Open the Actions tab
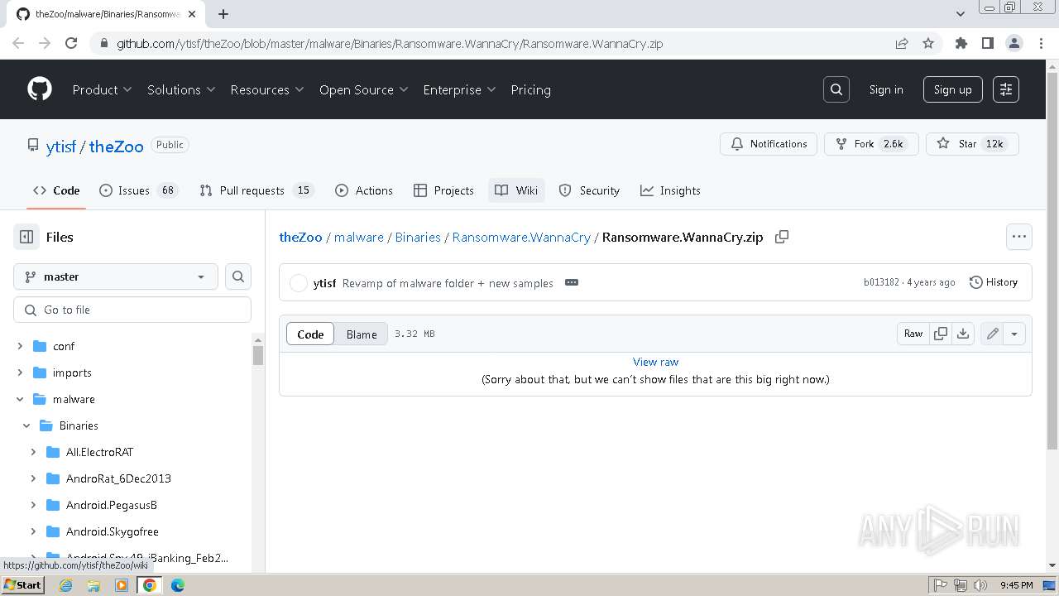The width and height of the screenshot is (1059, 596). [364, 190]
